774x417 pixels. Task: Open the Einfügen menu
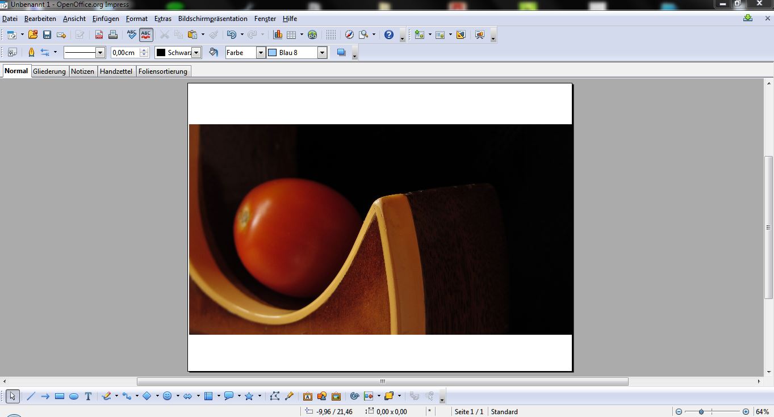[x=106, y=19]
